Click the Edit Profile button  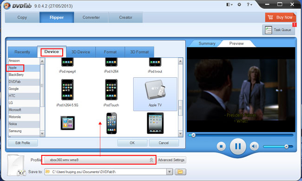click(23, 143)
